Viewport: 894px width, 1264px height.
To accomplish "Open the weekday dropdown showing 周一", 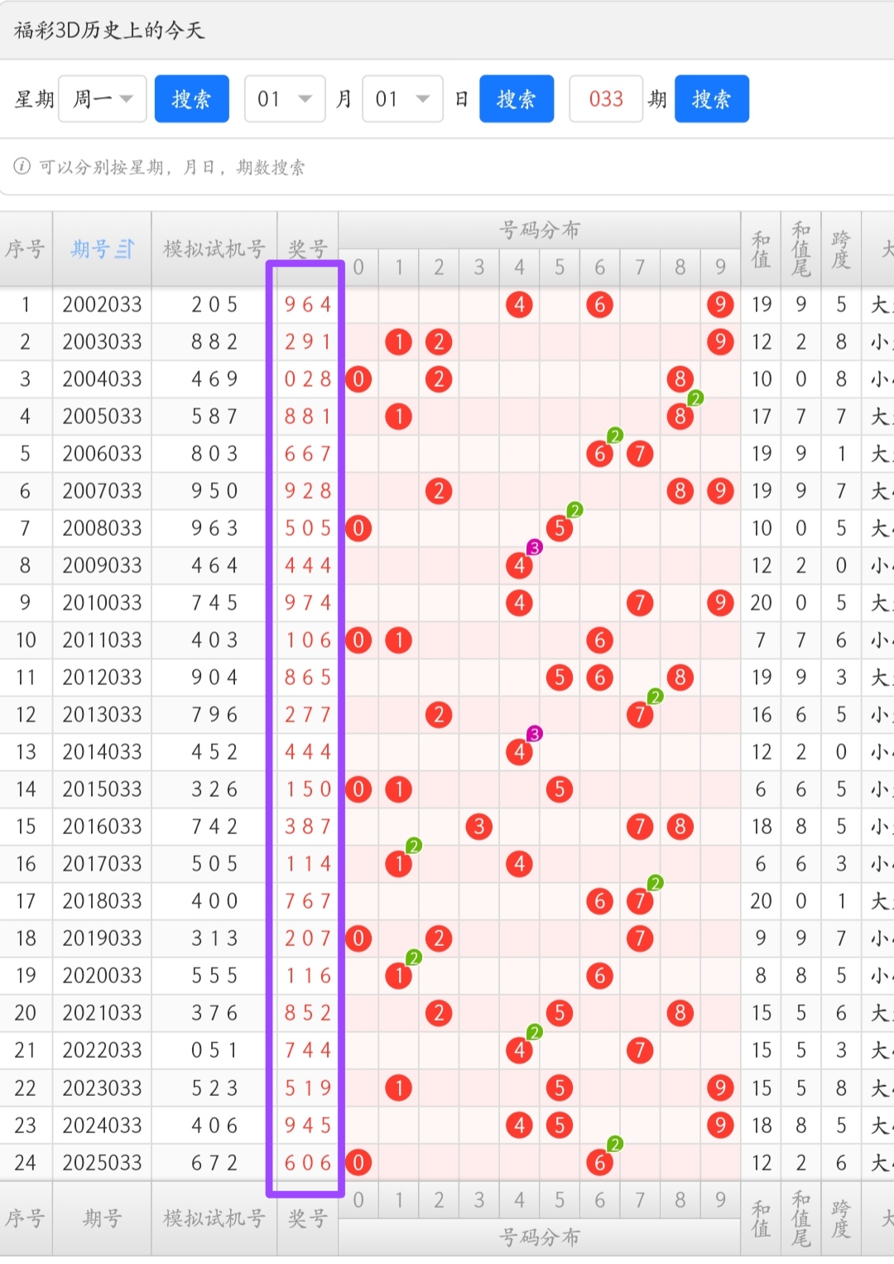I will point(103,99).
